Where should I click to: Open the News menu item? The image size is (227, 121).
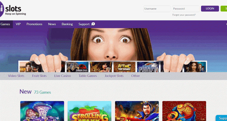point(52,24)
